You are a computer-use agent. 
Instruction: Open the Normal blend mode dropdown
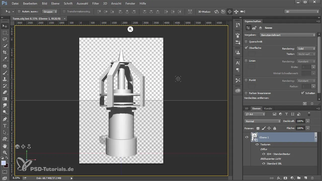click(262, 121)
